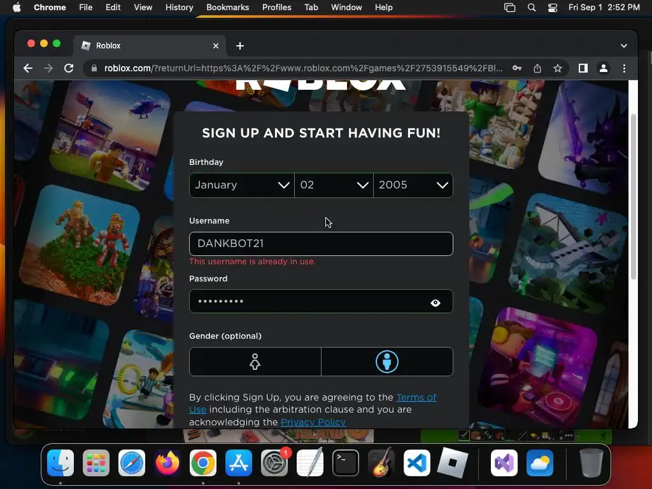The image size is (652, 489).
Task: Show password with the eye icon
Action: click(436, 302)
